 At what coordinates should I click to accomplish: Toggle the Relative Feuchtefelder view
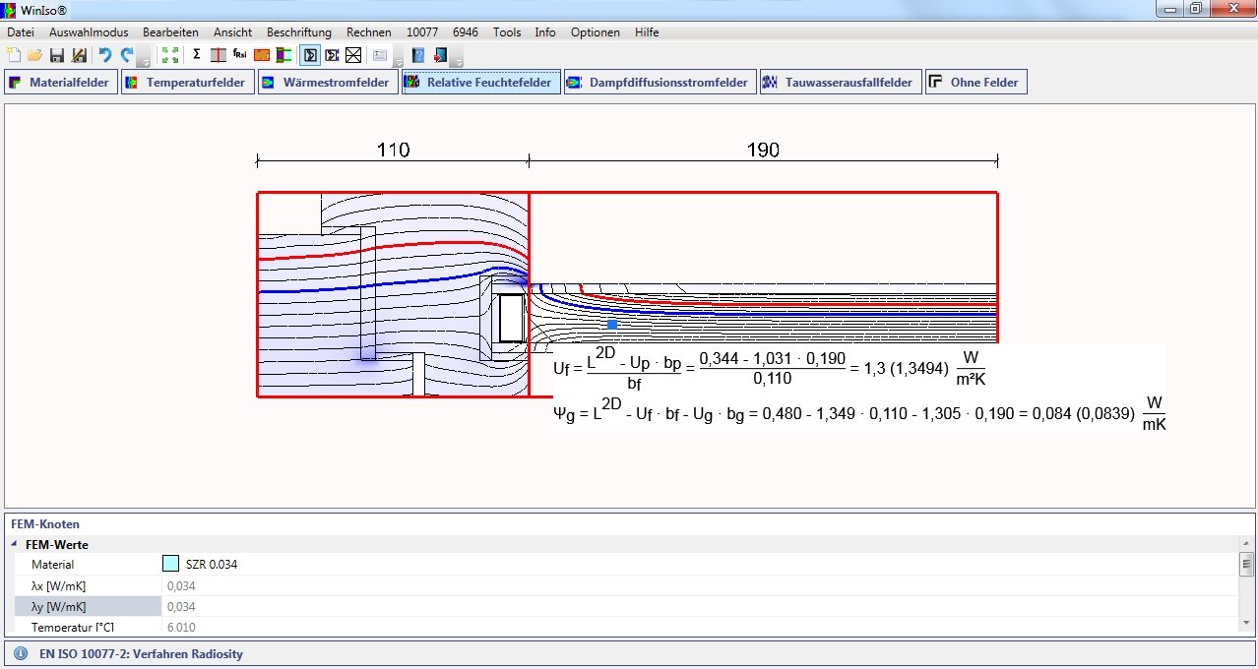coord(481,83)
